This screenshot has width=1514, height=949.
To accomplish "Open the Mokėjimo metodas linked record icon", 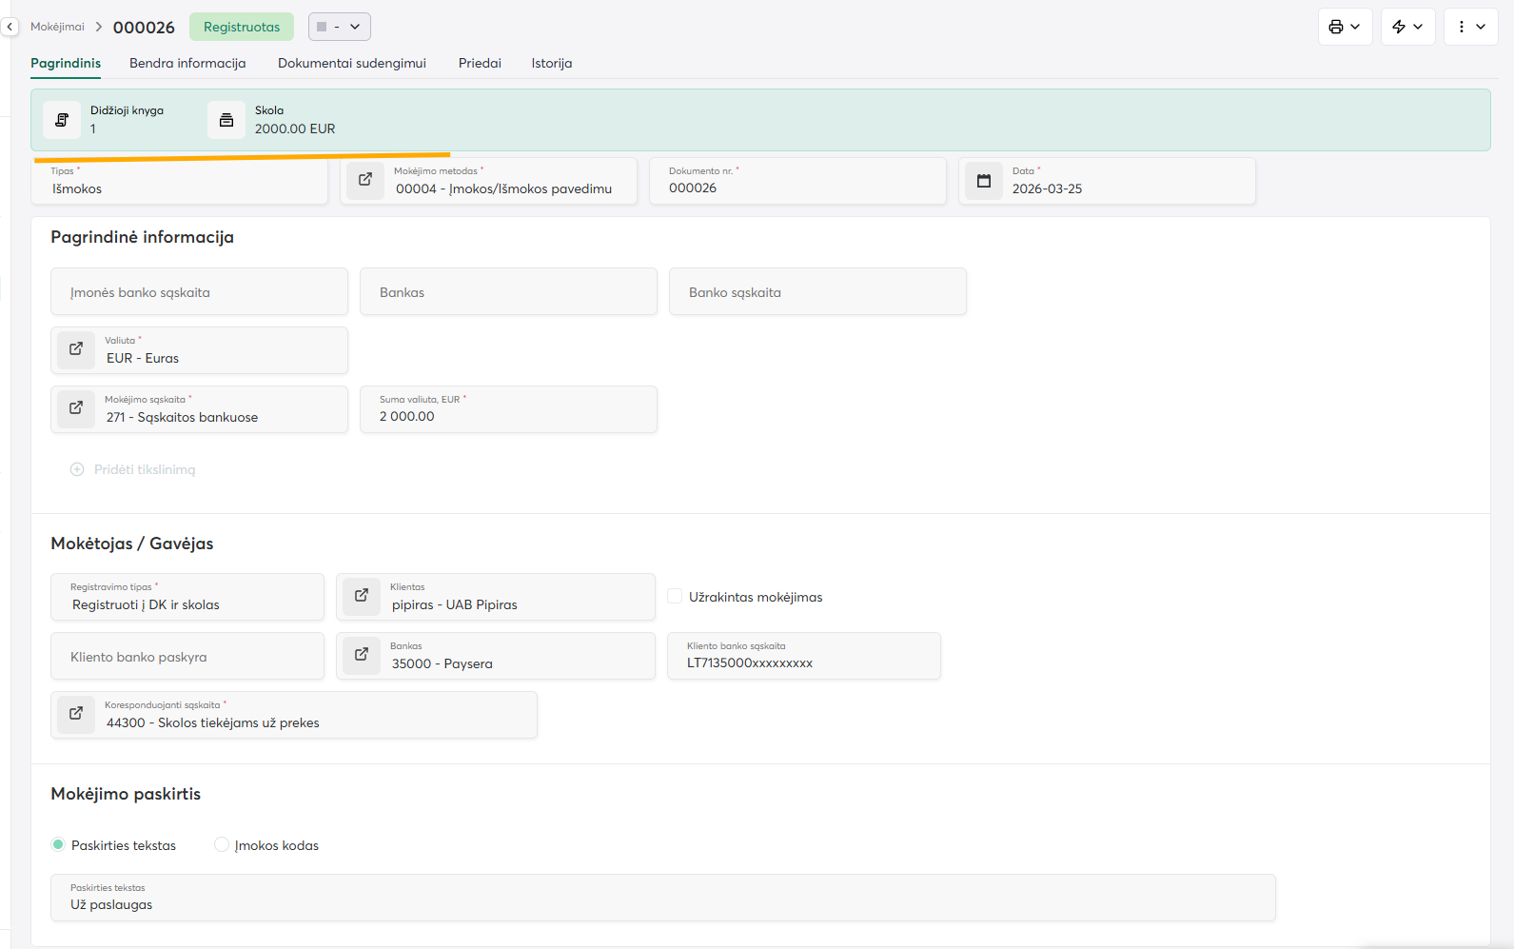I will pos(365,180).
